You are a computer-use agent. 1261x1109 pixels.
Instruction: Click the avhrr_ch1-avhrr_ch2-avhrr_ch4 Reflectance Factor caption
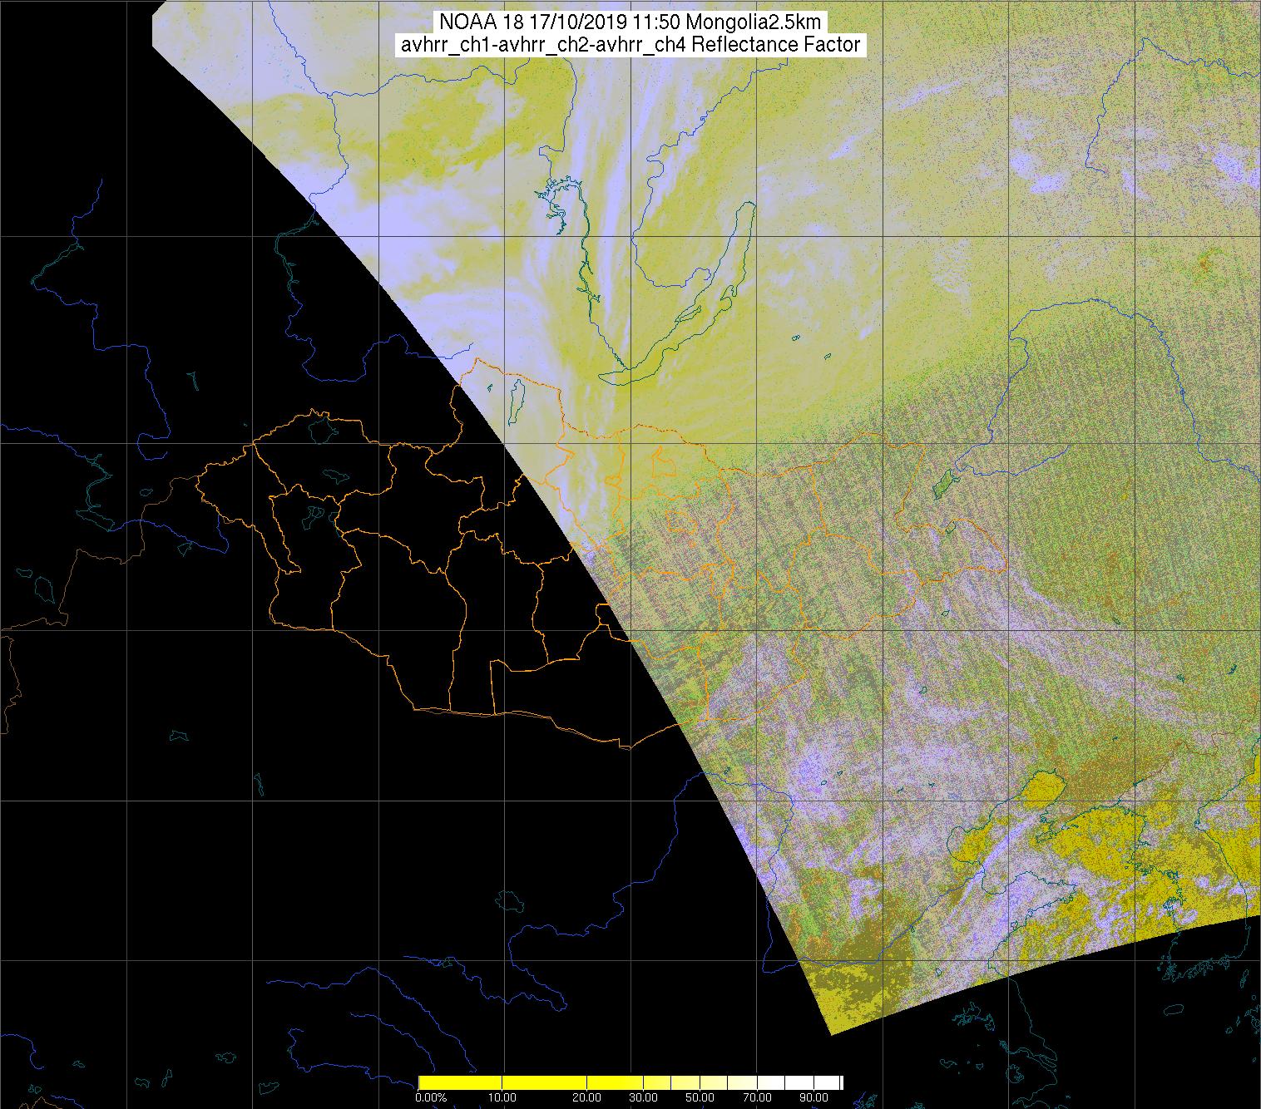[x=630, y=45]
